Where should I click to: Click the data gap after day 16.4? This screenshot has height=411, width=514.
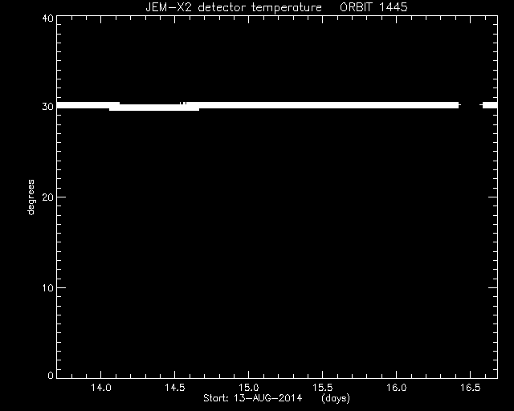(471, 105)
